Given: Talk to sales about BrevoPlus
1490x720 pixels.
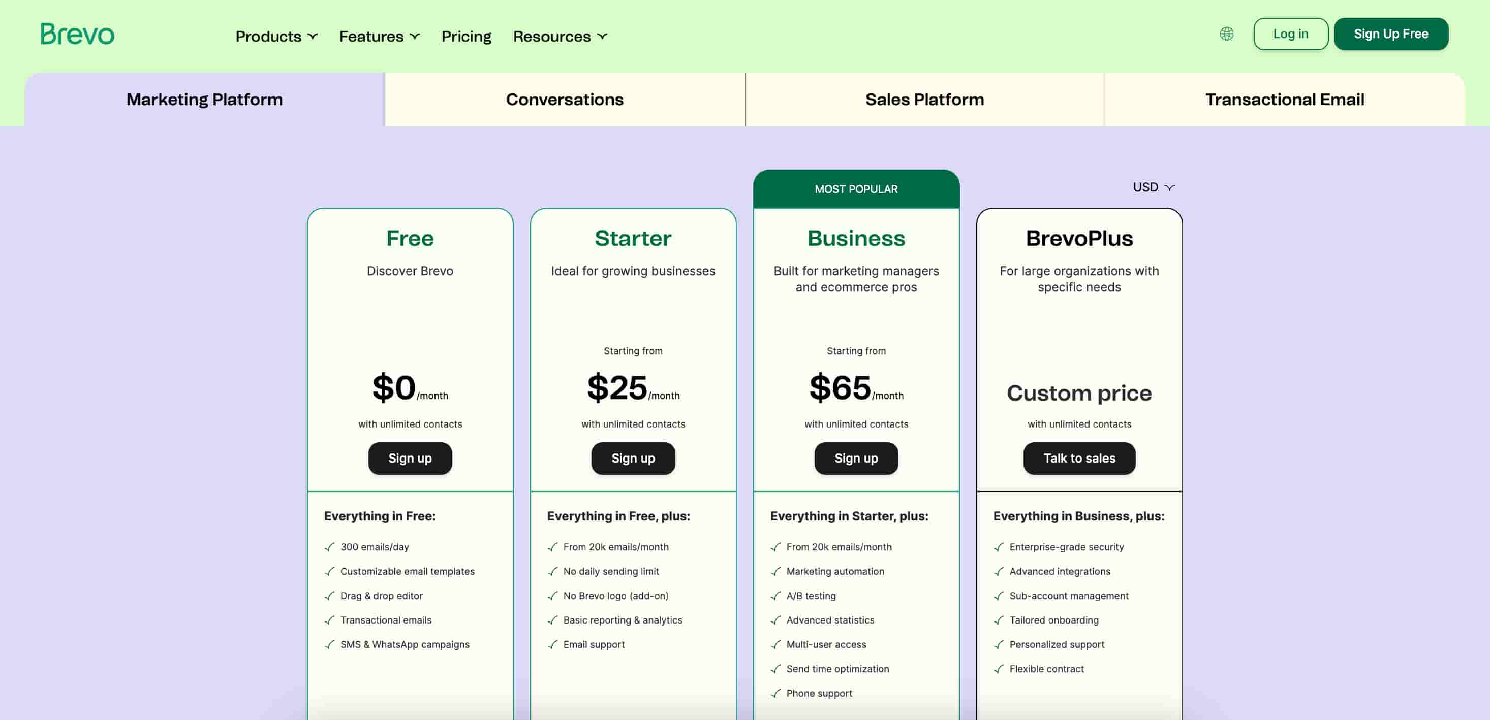Looking at the screenshot, I should (1079, 458).
